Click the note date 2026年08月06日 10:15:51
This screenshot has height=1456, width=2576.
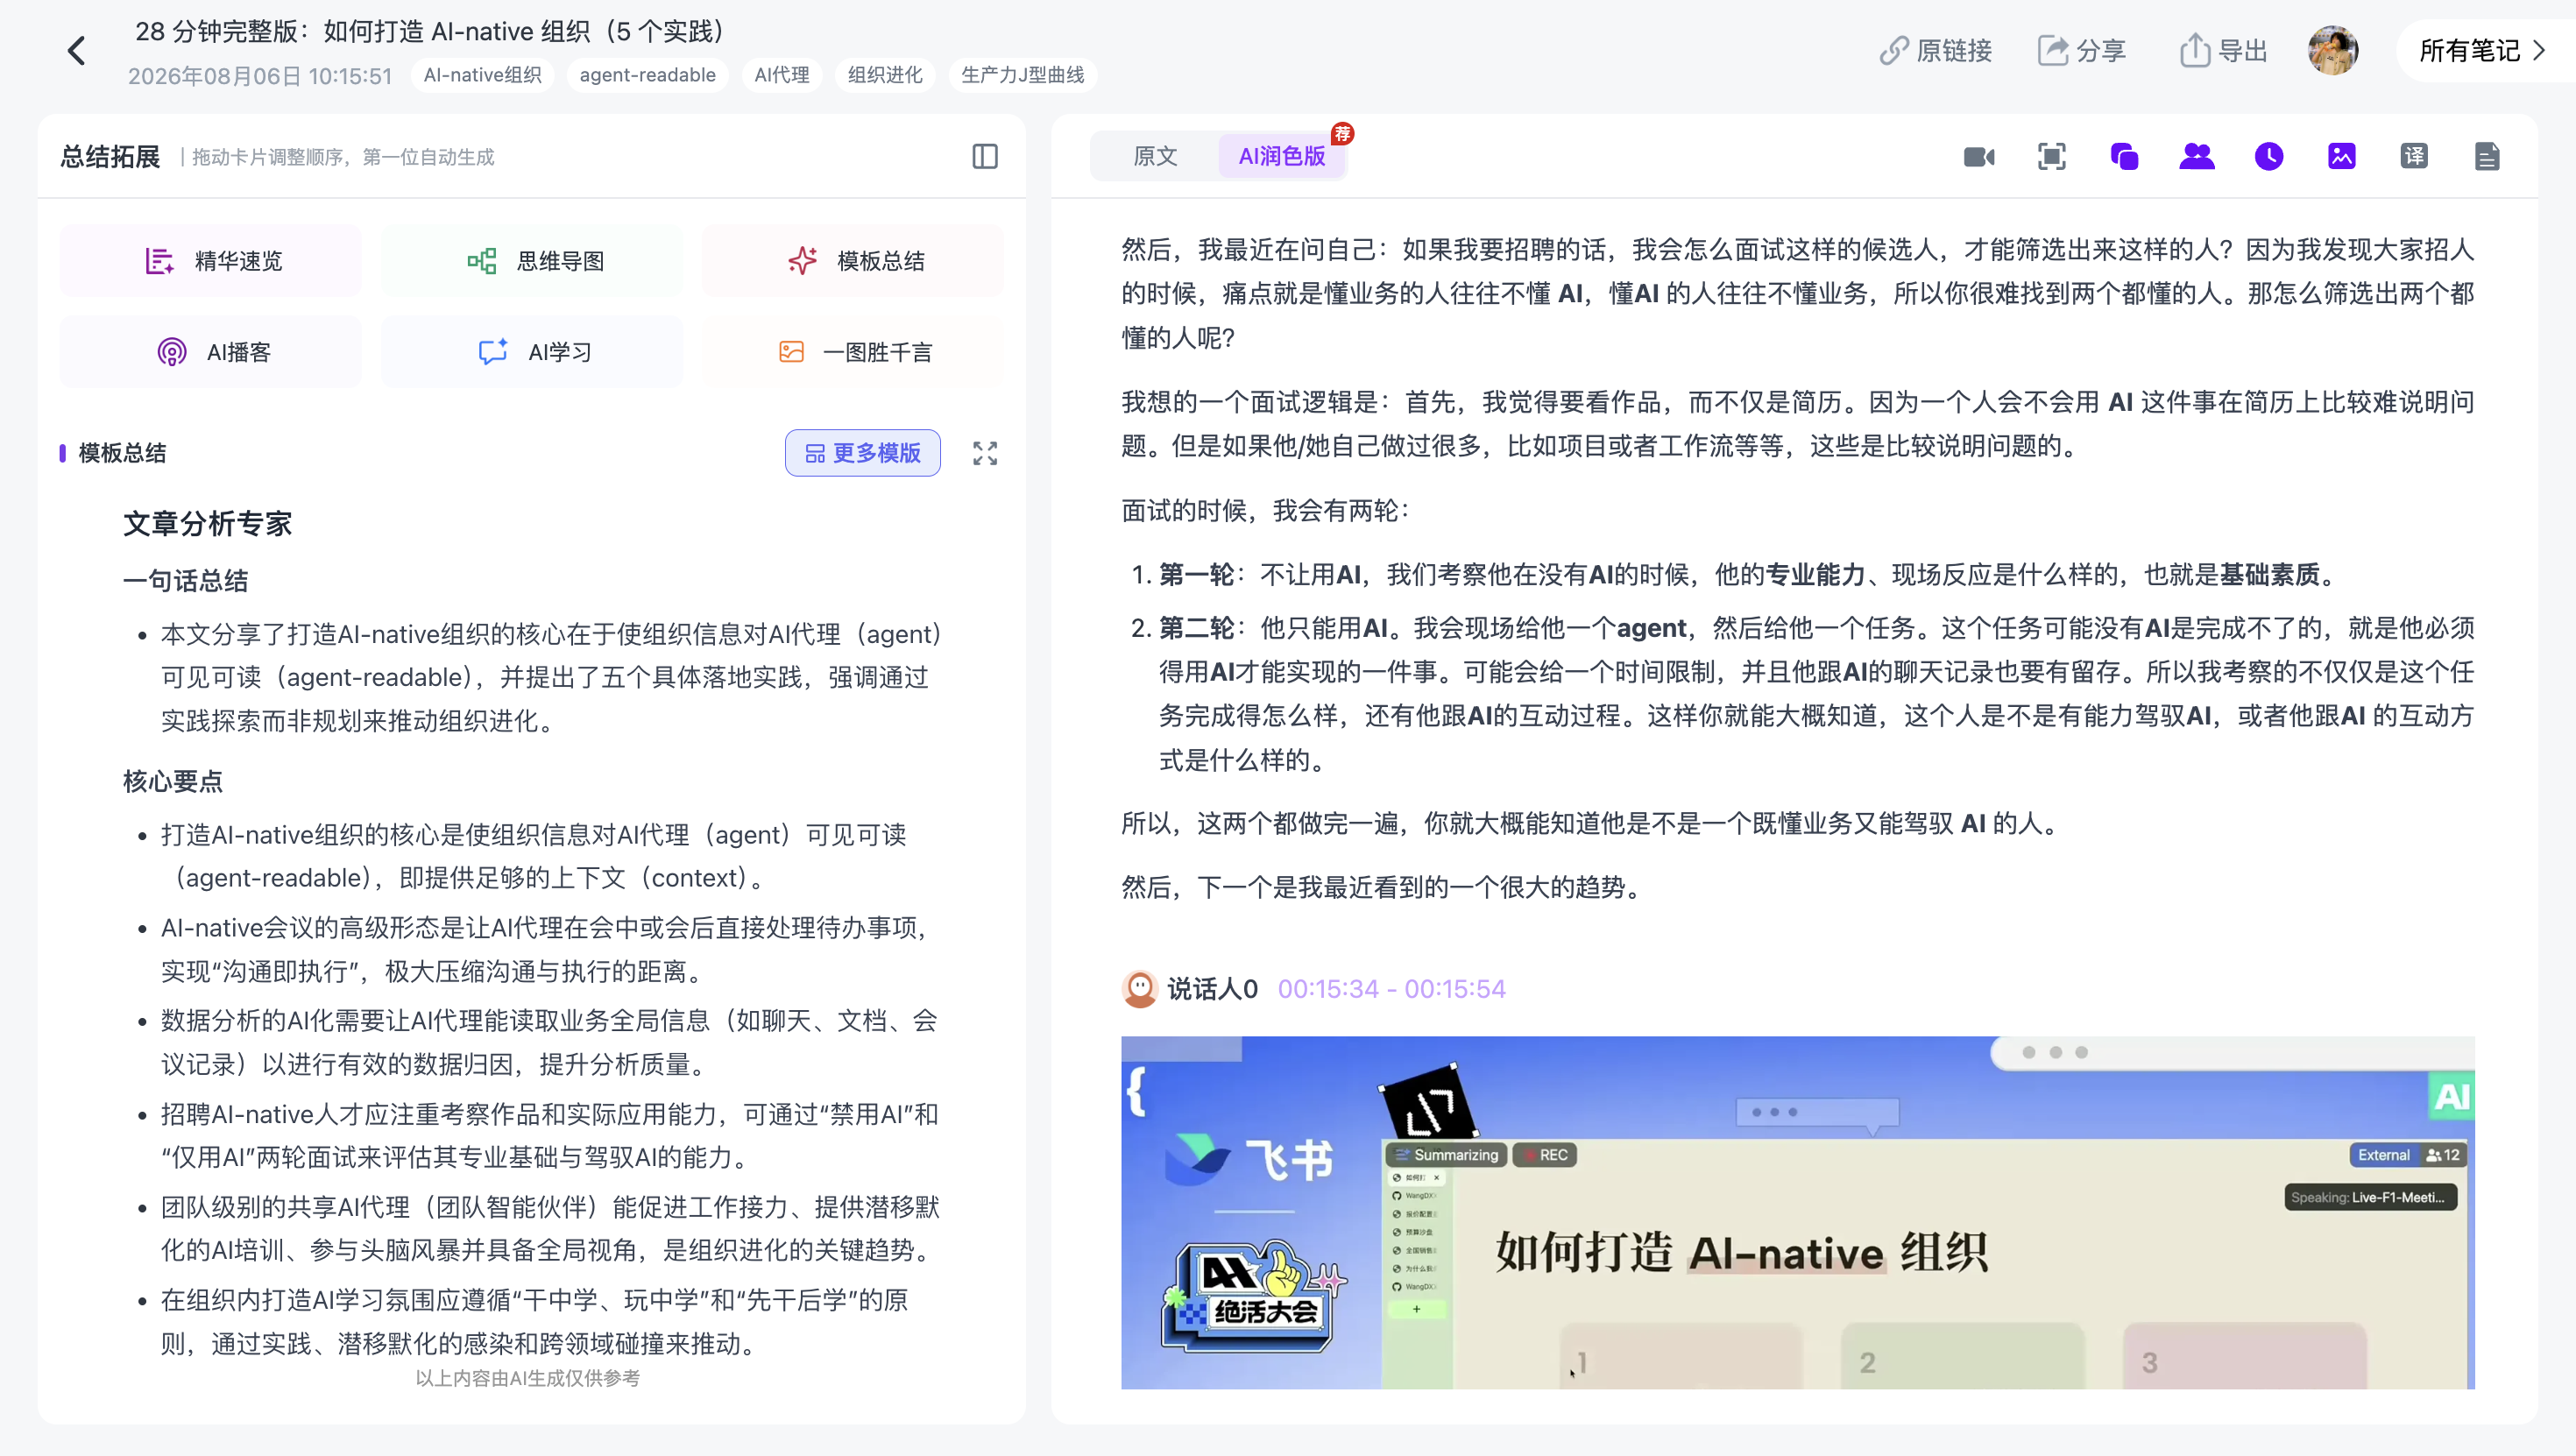(x=260, y=76)
